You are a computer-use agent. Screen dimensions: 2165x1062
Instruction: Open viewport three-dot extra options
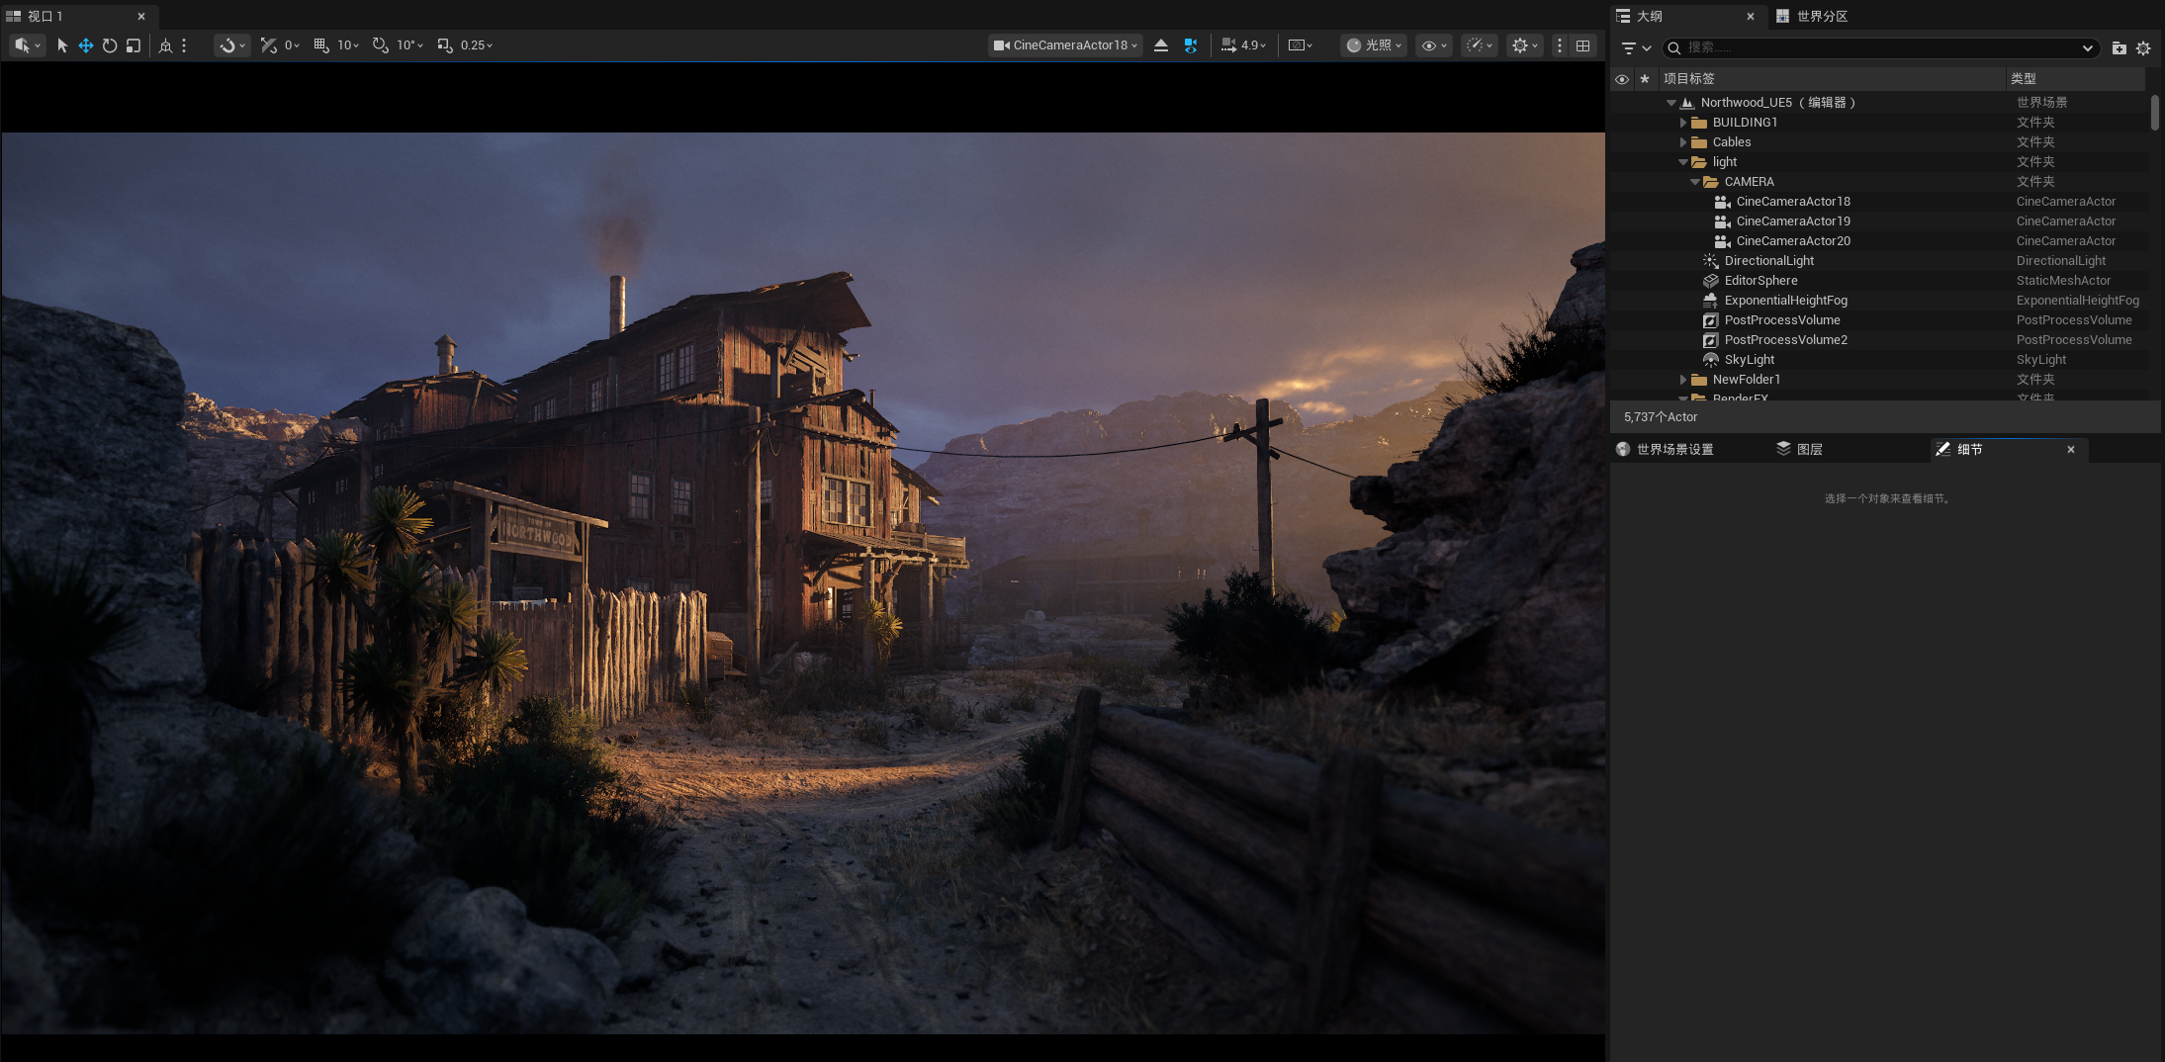[1560, 45]
